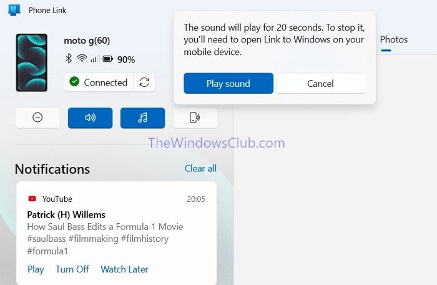This screenshot has height=285, width=437.
Task: Refresh the phone connection
Action: coord(144,82)
